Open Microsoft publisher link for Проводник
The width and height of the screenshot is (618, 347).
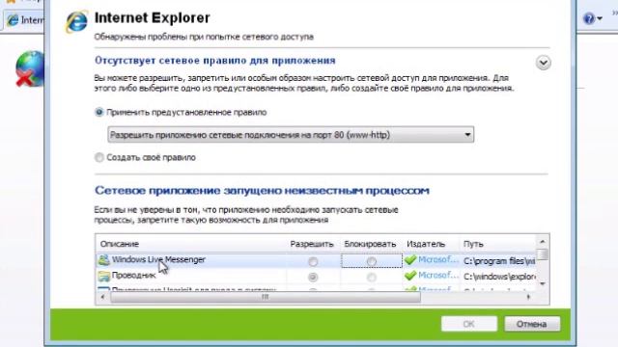tap(438, 276)
